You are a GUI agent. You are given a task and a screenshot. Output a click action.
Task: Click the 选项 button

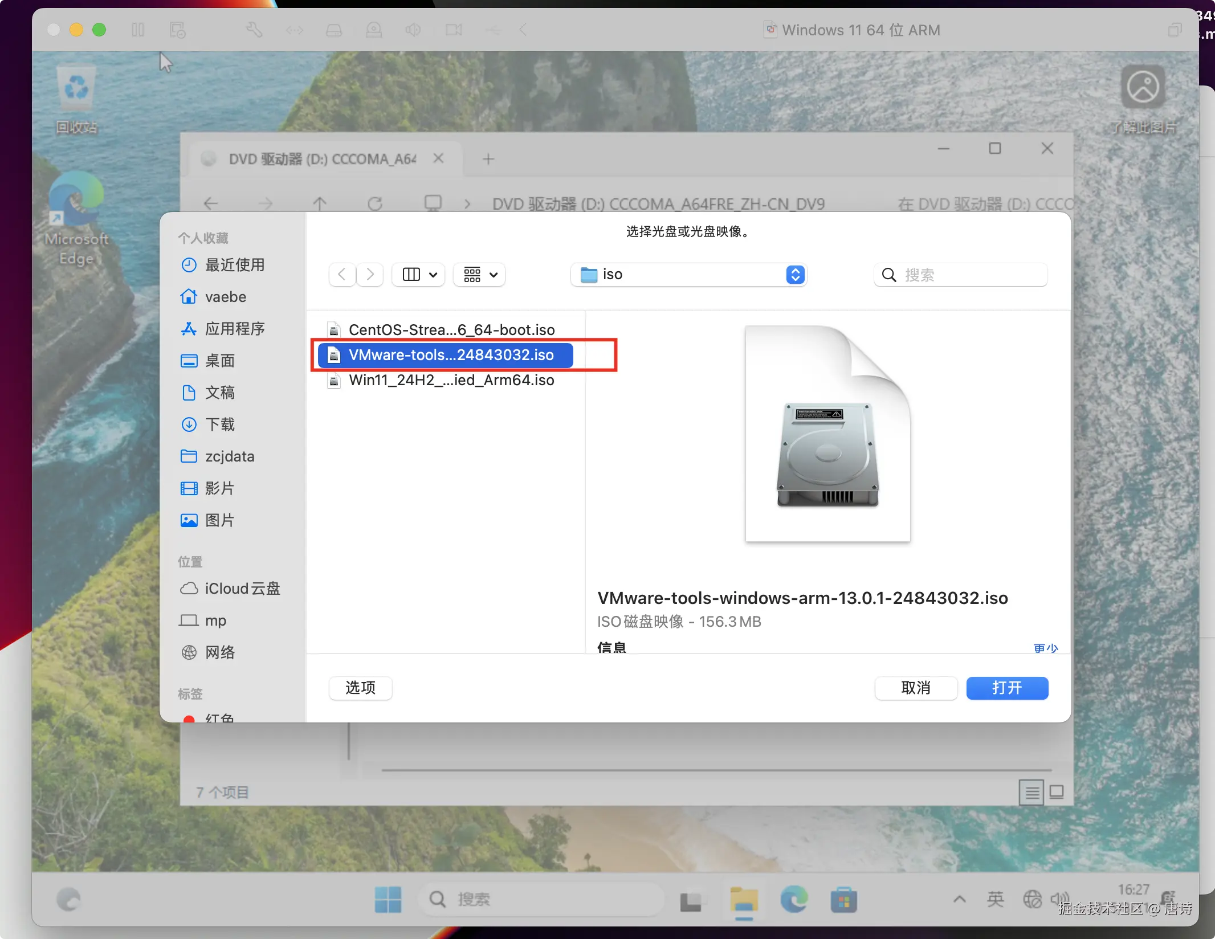(x=360, y=688)
